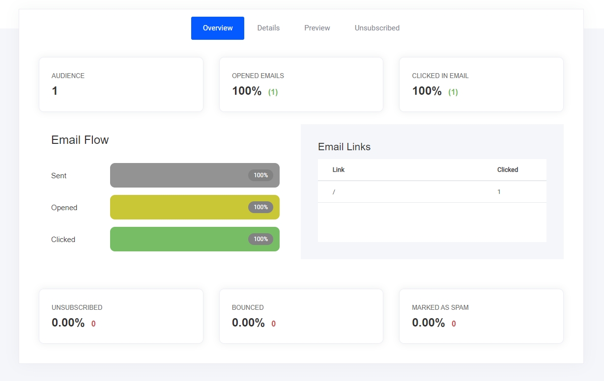Image resolution: width=604 pixels, height=381 pixels.
Task: Select the Overview tab
Action: [x=218, y=28]
